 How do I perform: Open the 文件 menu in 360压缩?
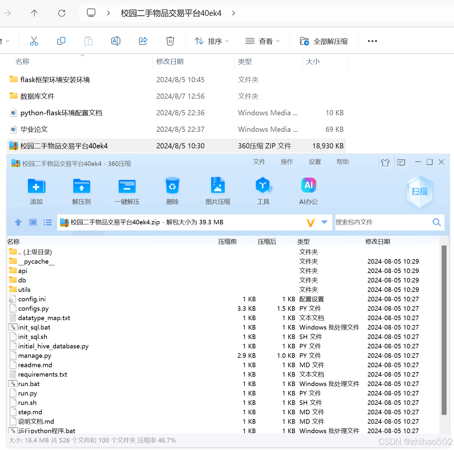(x=259, y=162)
